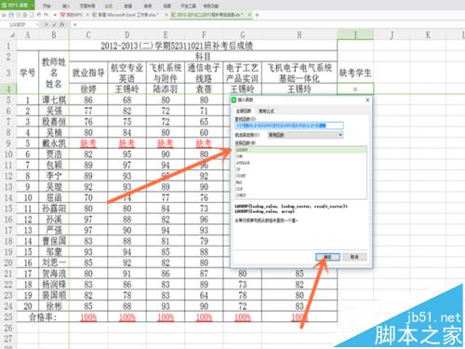The height and width of the screenshot is (349, 465).
Task: Select AVERAGE in the function list
Action: click(x=300, y=163)
